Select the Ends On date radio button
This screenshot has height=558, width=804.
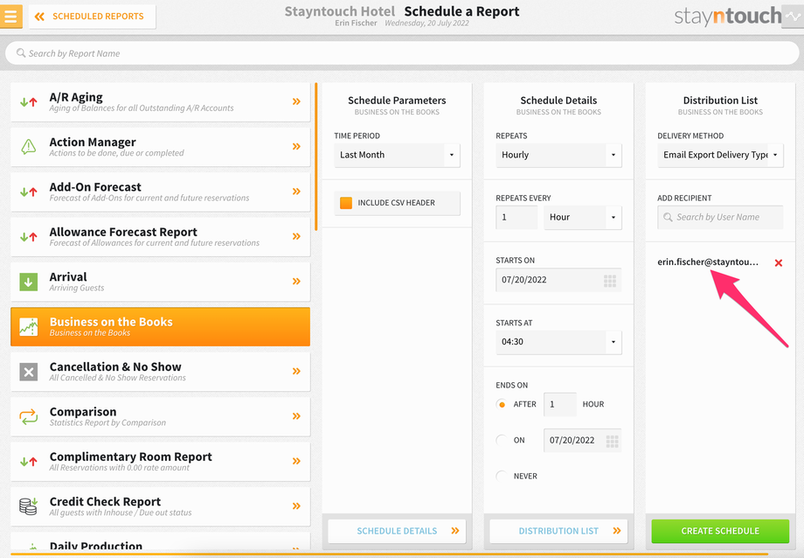502,441
